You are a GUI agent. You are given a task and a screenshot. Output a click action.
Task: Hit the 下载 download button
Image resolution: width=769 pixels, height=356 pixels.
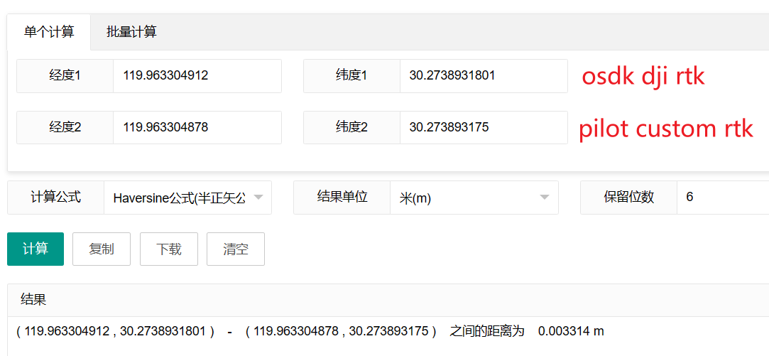tap(169, 249)
